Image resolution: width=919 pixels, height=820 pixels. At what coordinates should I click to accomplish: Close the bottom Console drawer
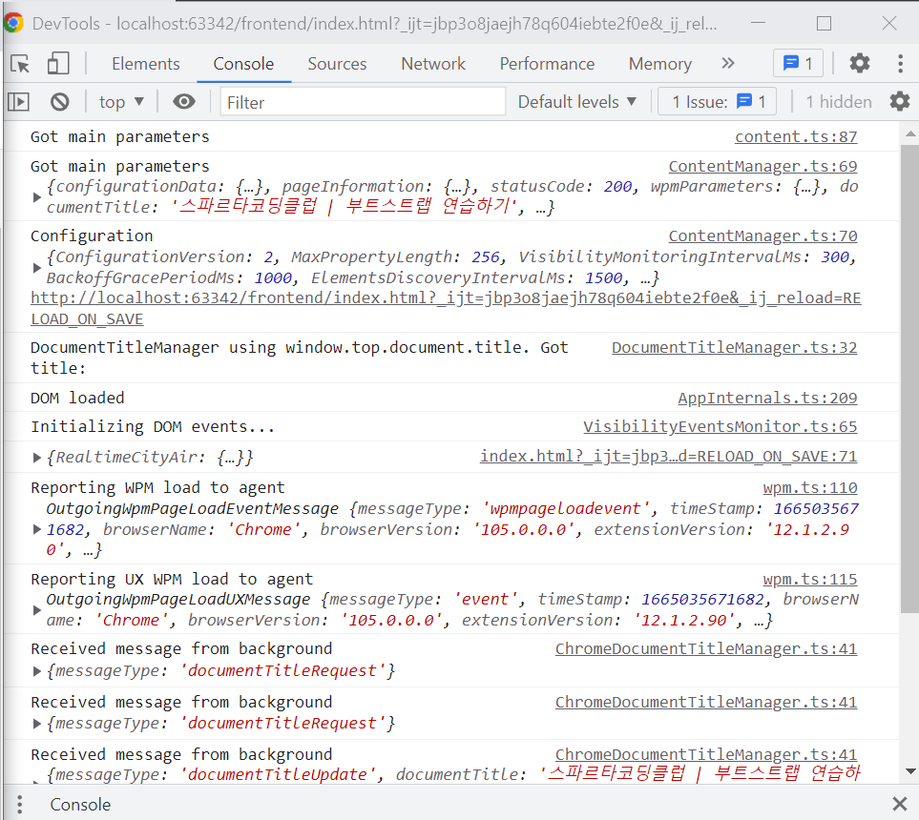[x=899, y=804]
